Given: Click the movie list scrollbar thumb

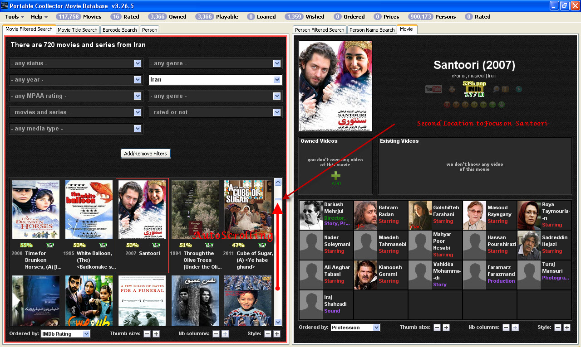Looking at the screenshot, I should coord(278,199).
